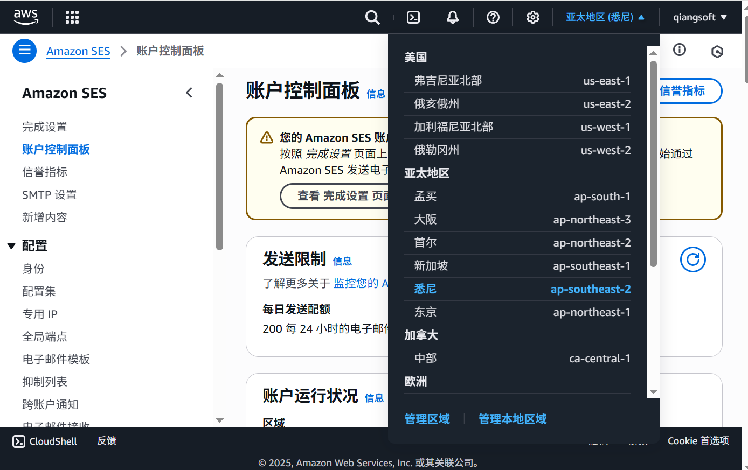
Task: Click the CloudShell footer button
Action: coord(45,441)
